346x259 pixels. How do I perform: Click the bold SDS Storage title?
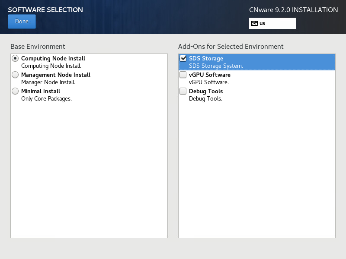[x=206, y=58]
